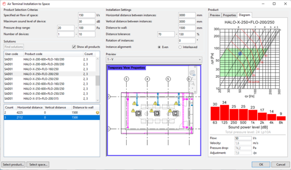Click pressure drop minimum field showing 20
The width and height of the screenshot is (291, 170).
click(66, 28)
